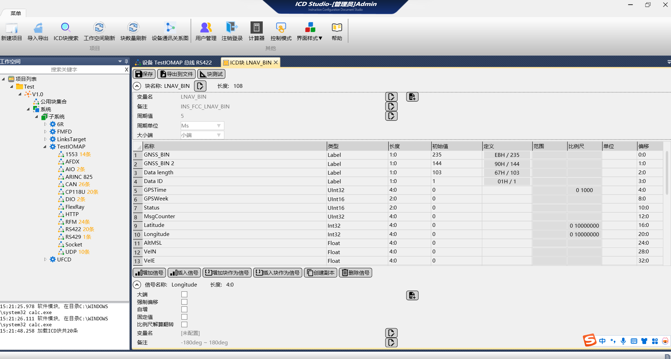The width and height of the screenshot is (671, 359).
Task: Open the 周期单位 Ms dropdown
Action: click(x=202, y=126)
